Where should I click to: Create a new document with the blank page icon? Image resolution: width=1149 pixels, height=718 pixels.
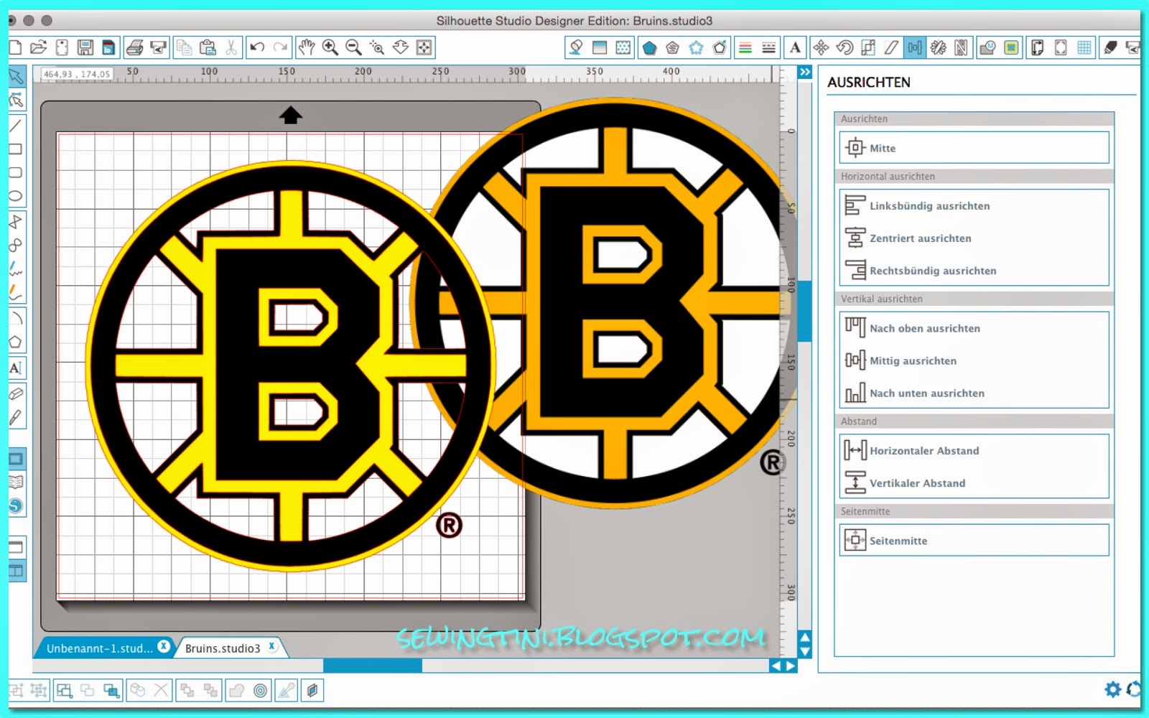click(15, 48)
